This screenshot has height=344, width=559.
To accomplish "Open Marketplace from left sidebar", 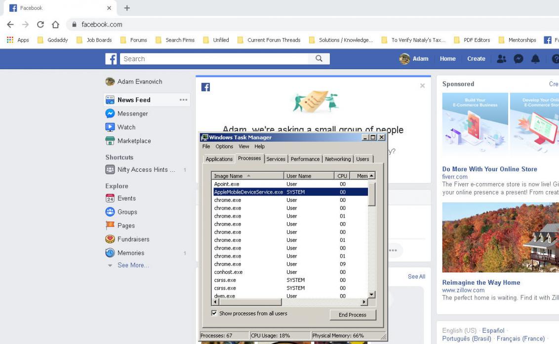I will pyautogui.click(x=134, y=141).
